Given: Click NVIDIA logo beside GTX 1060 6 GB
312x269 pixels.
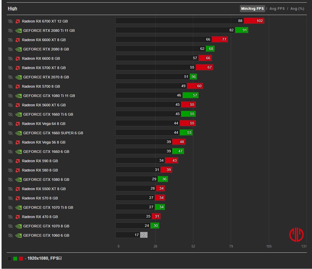Looking at the screenshot, I should (x=18, y=235).
